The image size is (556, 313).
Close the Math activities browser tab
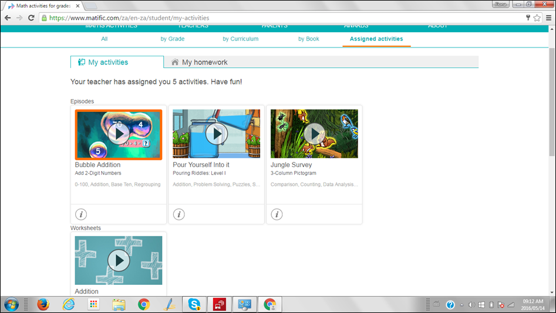[x=77, y=6]
